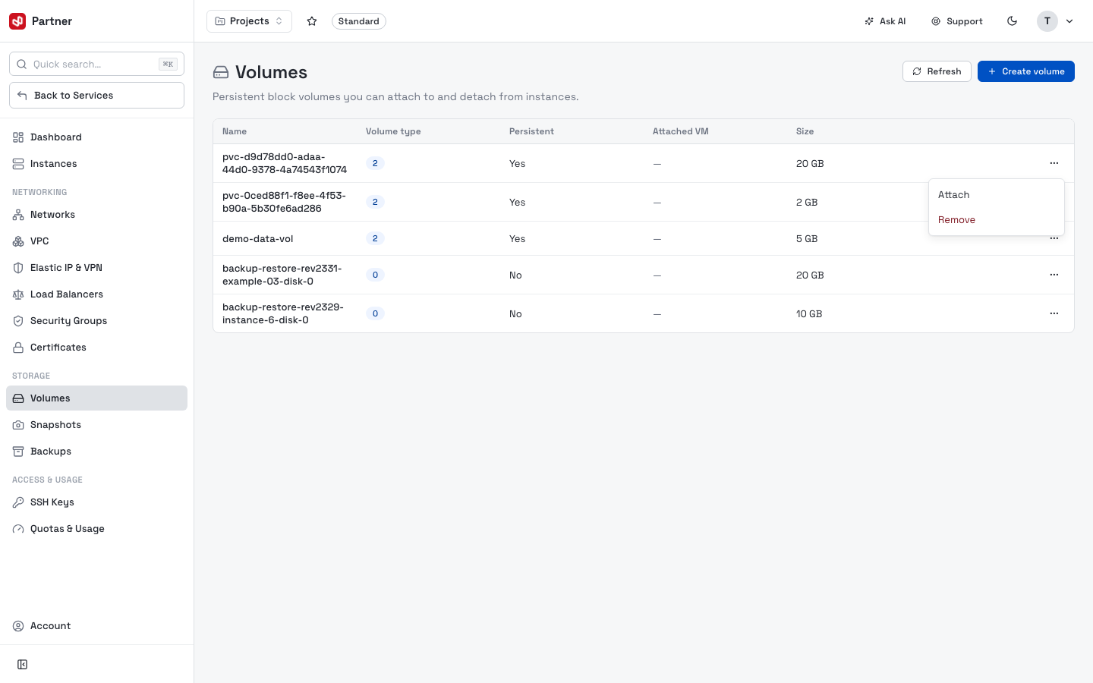Click the 5 GB size cell
Viewport: 1093px width, 683px height.
pos(807,239)
